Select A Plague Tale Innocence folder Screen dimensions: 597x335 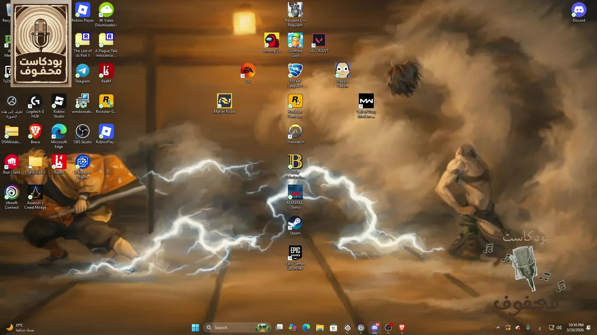106,45
